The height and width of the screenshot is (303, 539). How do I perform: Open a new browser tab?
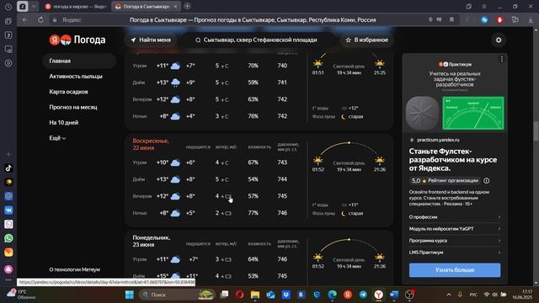pos(187,7)
